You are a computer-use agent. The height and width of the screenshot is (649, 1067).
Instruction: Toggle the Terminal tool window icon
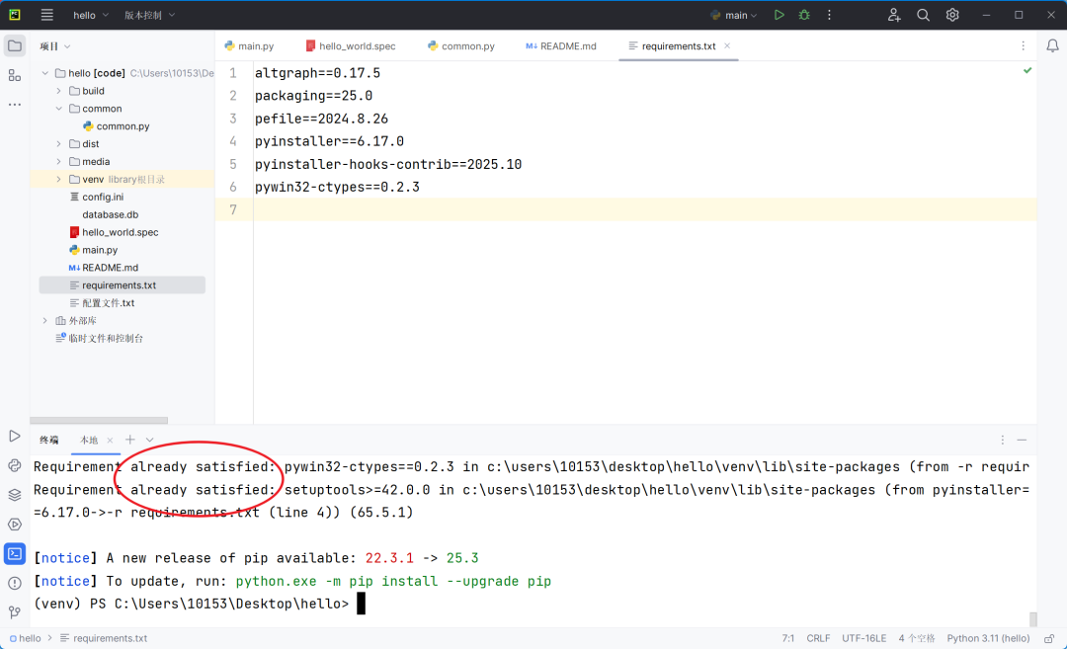pos(14,554)
